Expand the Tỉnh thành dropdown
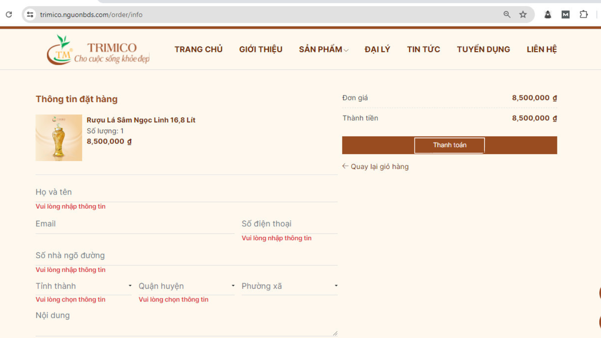 click(x=83, y=286)
